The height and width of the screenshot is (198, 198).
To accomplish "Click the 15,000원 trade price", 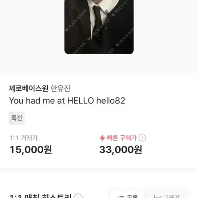I will [x=31, y=150].
